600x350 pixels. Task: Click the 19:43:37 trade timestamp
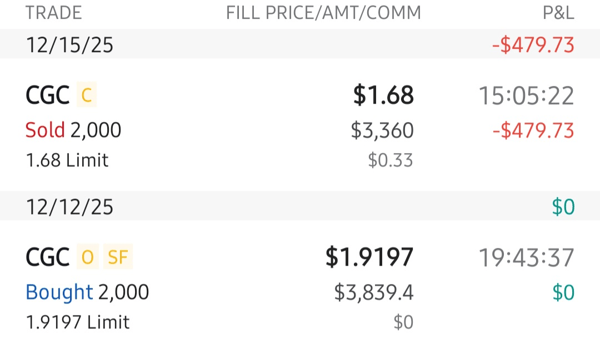526,258
